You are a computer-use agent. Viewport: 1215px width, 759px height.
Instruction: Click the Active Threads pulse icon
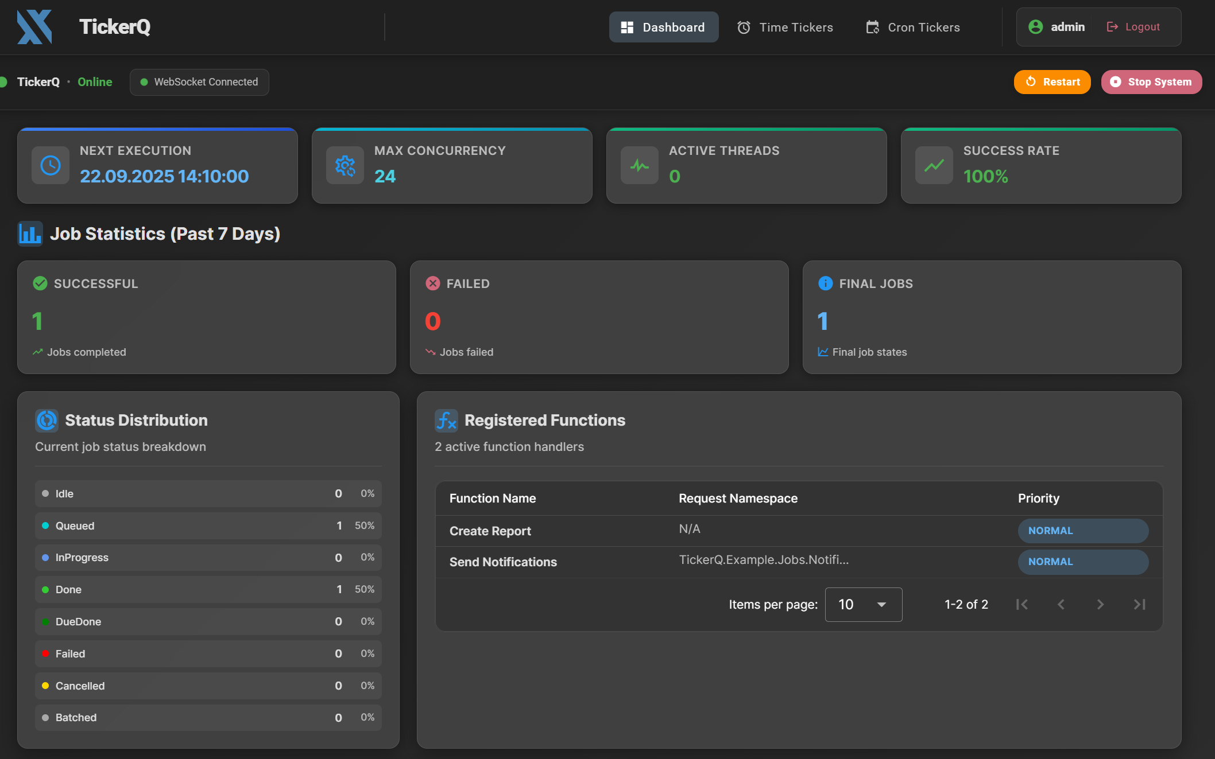pos(639,165)
